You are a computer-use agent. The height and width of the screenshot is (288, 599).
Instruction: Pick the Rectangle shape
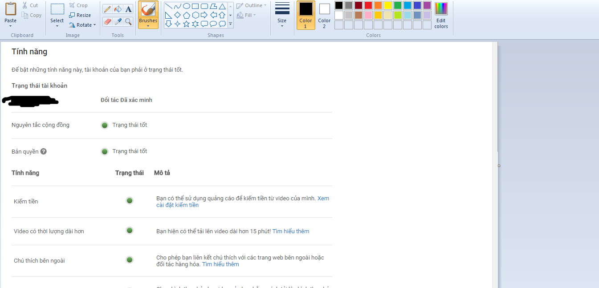196,6
